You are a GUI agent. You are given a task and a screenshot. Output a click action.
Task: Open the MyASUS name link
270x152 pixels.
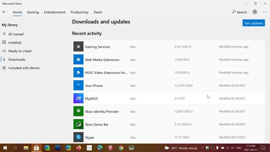(91, 98)
